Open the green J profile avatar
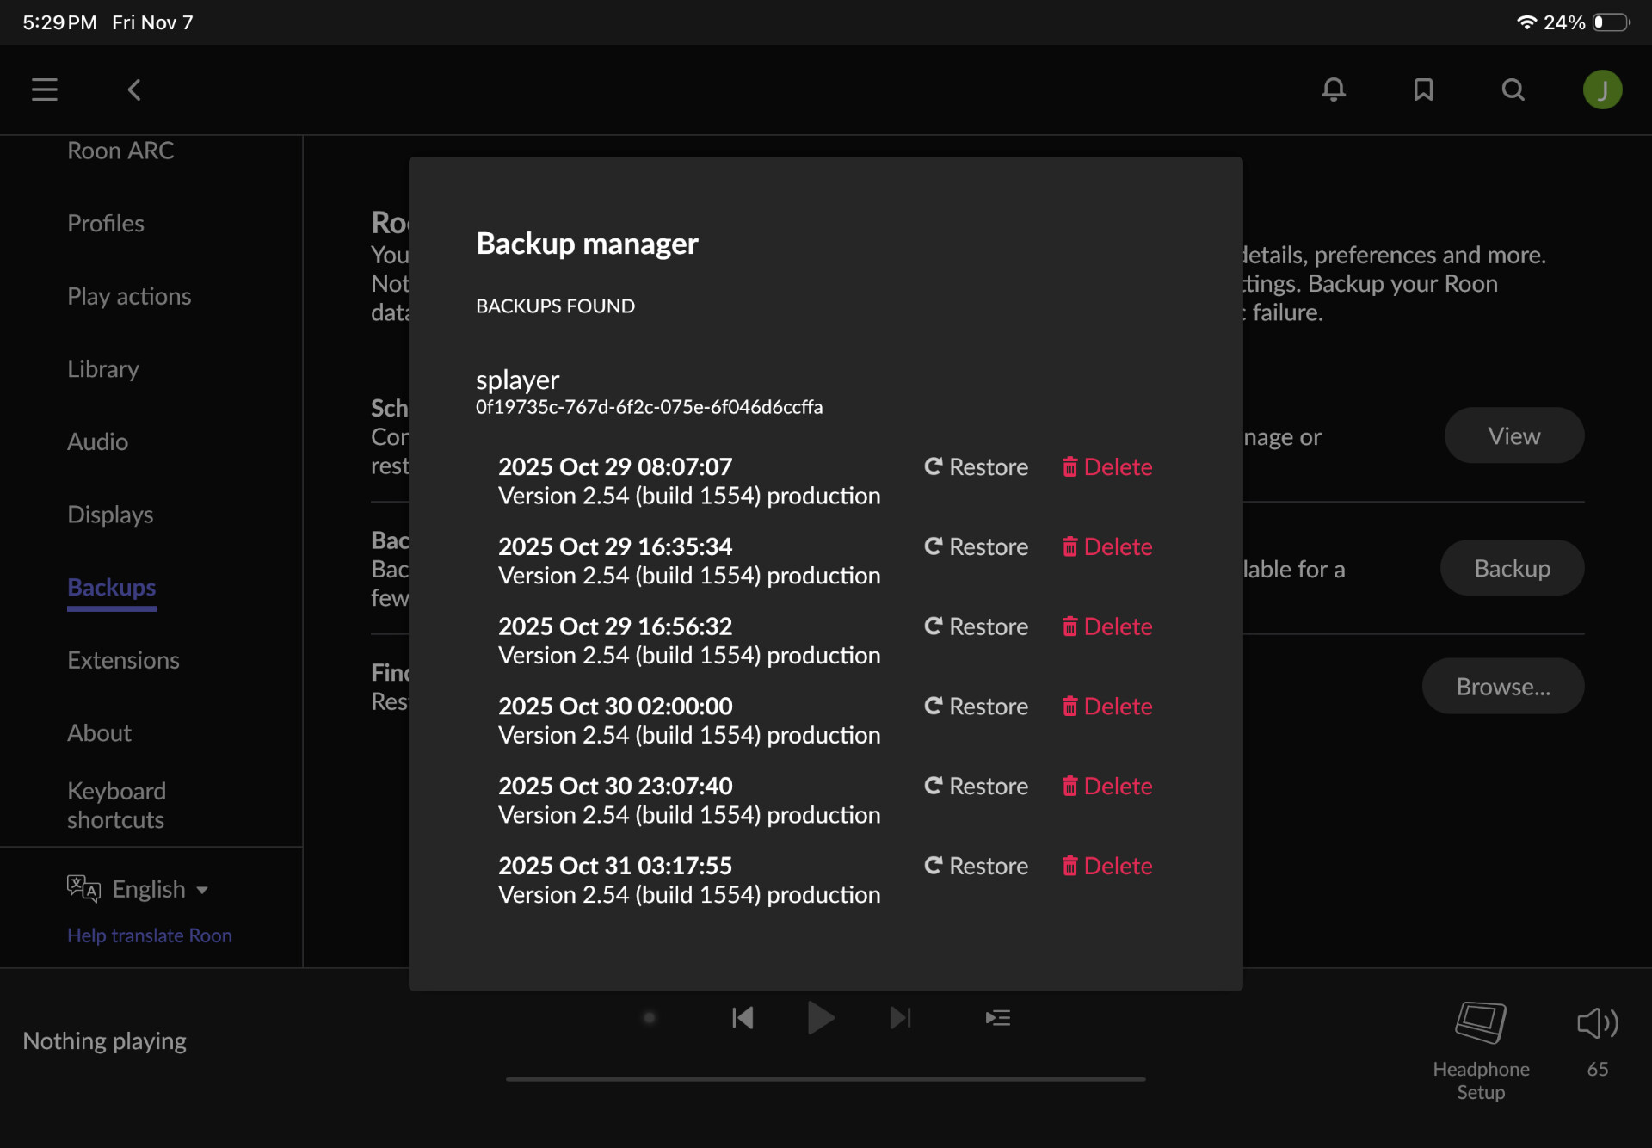The width and height of the screenshot is (1652, 1148). click(x=1602, y=89)
